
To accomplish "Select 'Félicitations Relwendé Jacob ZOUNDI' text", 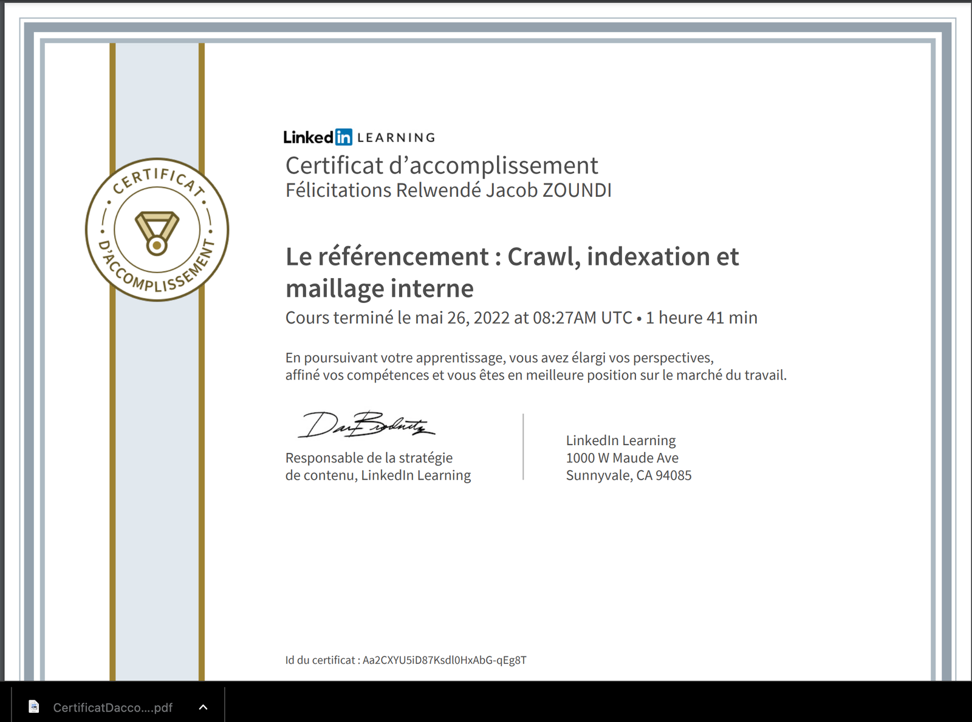I will pyautogui.click(x=448, y=190).
